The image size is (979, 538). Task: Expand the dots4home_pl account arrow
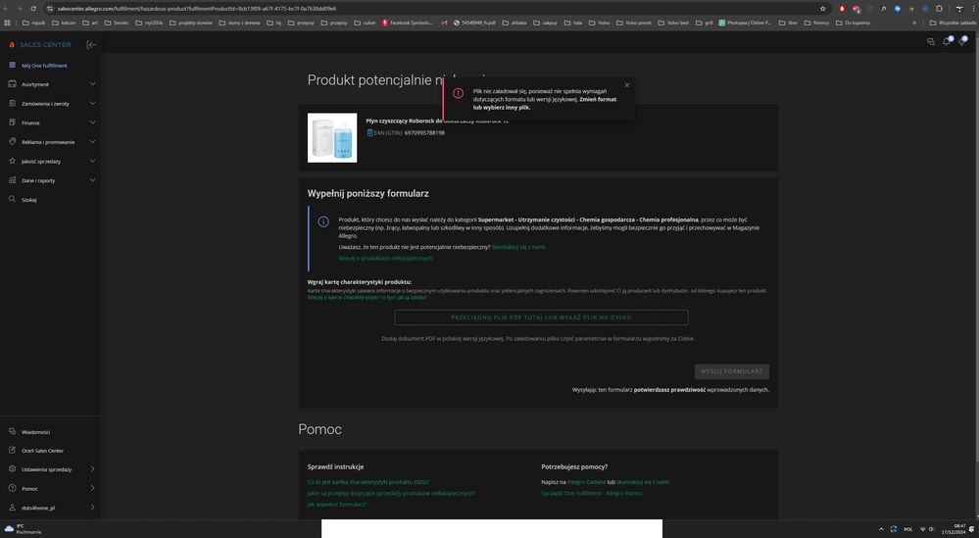pos(92,508)
